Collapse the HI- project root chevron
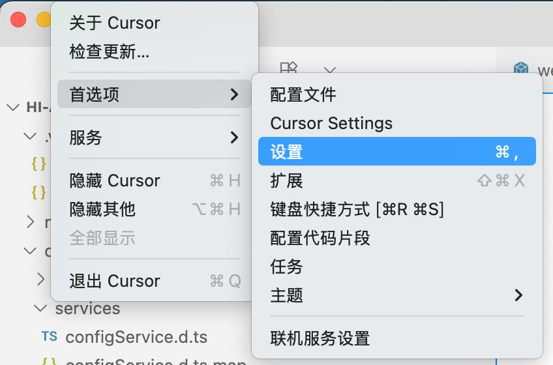 click(13, 108)
